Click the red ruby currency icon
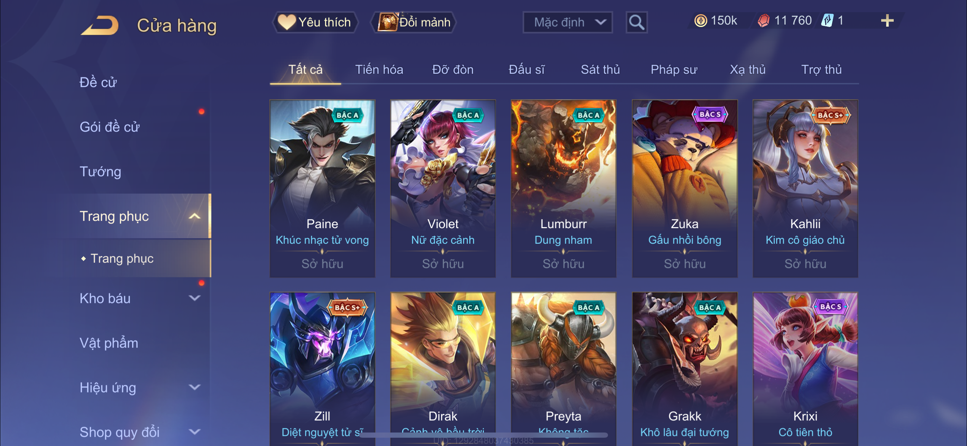Image resolution: width=967 pixels, height=446 pixels. (764, 21)
